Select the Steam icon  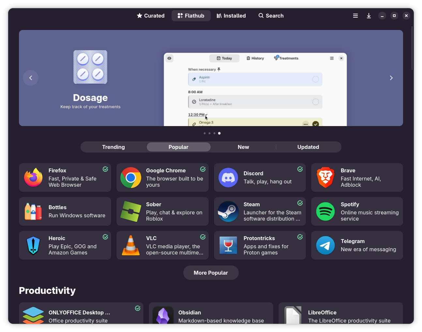(228, 211)
